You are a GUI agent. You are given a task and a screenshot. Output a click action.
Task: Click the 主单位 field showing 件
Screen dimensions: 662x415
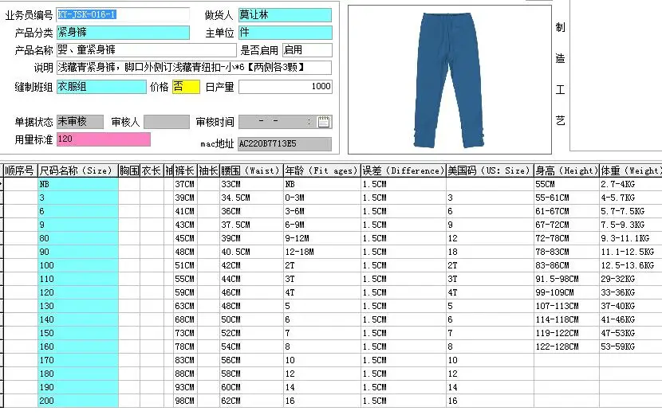[285, 33]
